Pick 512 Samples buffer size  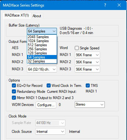tap(42, 45)
